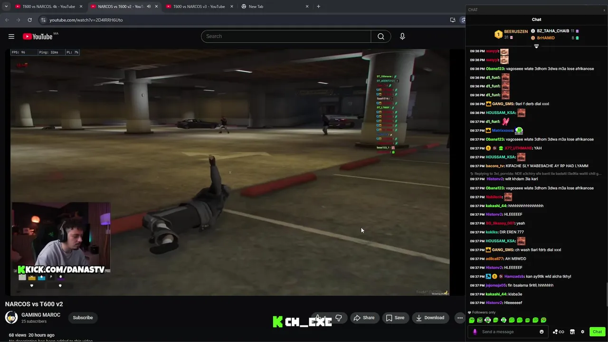This screenshot has width=608, height=342.
Task: Open username adilcali77 in chat
Action: tap(494, 259)
